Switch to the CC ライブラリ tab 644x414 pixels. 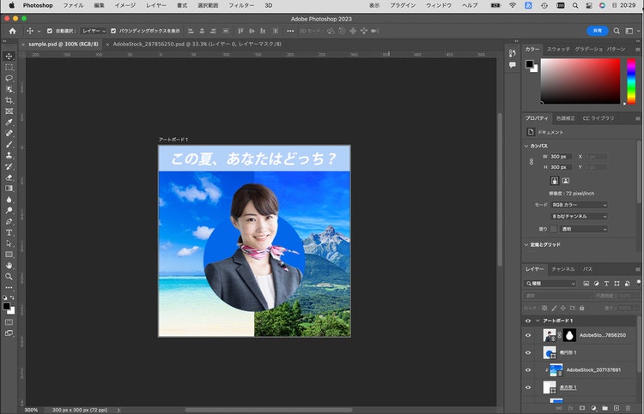[x=598, y=118]
